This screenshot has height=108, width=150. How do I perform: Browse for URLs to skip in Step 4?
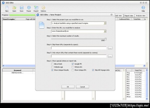tap(110, 48)
